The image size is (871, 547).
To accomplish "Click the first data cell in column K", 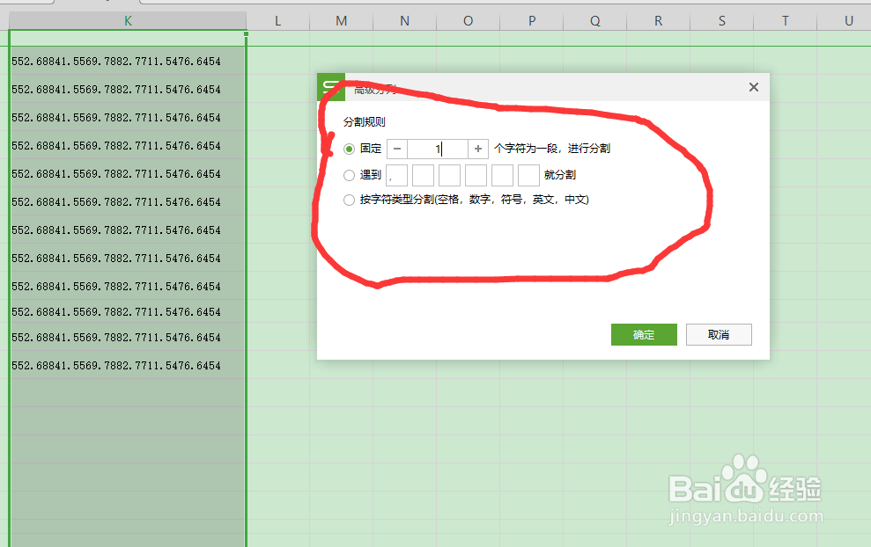I will tap(128, 61).
